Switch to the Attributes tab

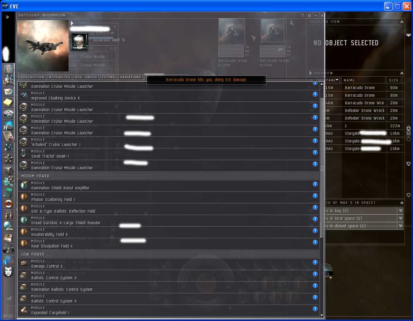[x=59, y=77]
